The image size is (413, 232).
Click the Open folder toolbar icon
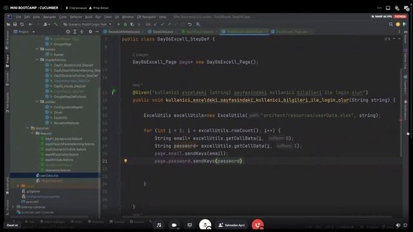[8, 24]
